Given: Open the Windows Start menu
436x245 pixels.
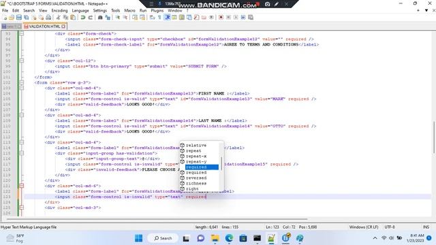Looking at the screenshot, I should point(138,238).
